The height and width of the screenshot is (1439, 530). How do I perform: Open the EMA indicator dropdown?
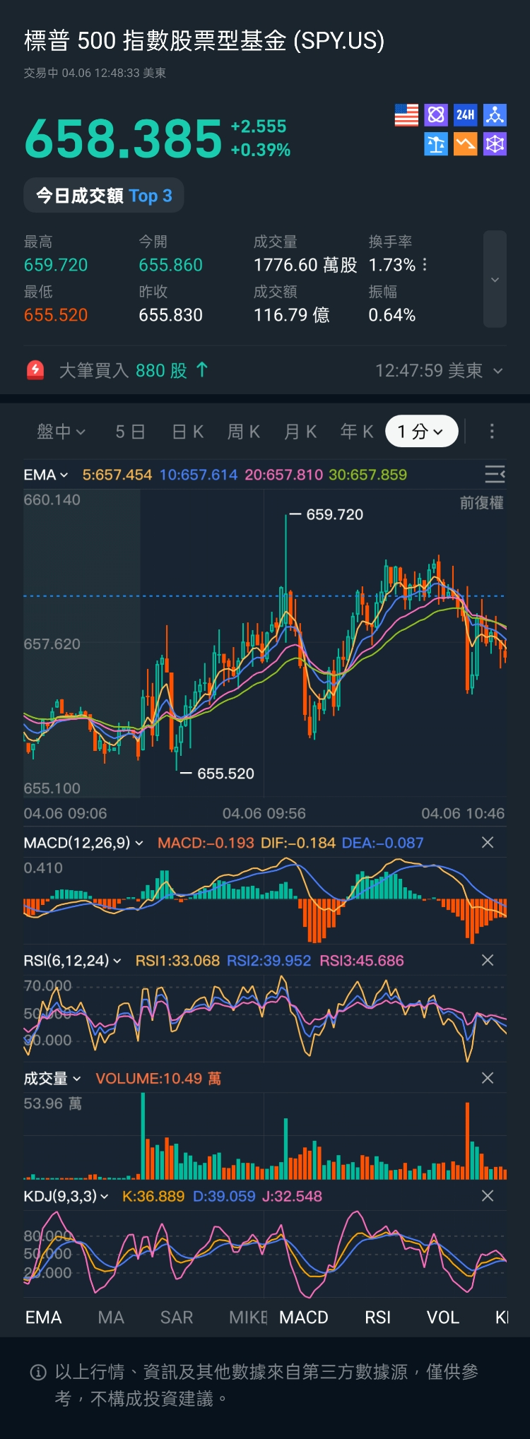(x=46, y=475)
